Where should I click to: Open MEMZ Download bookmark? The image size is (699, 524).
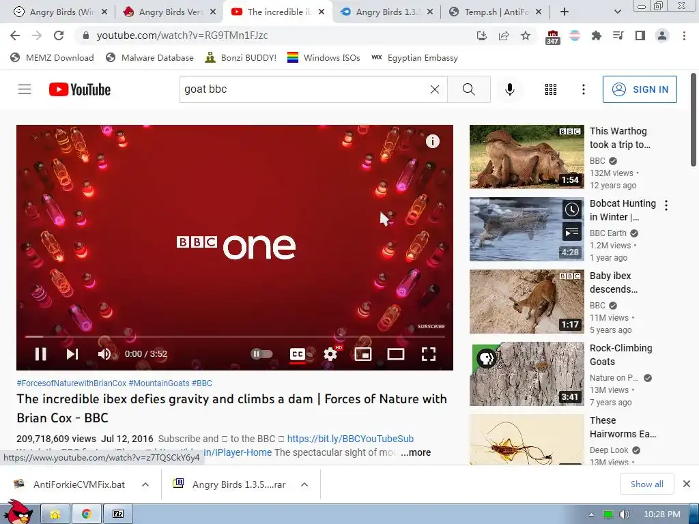pyautogui.click(x=52, y=58)
